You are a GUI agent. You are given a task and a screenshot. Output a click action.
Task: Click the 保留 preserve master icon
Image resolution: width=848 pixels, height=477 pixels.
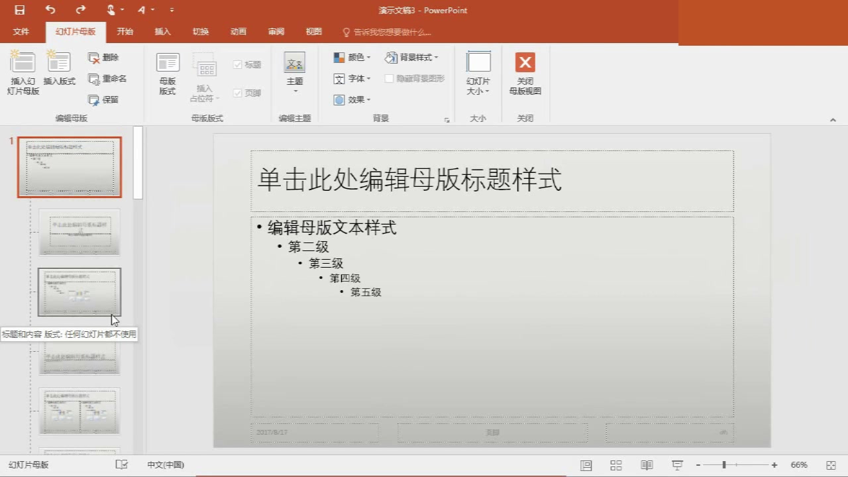[94, 100]
